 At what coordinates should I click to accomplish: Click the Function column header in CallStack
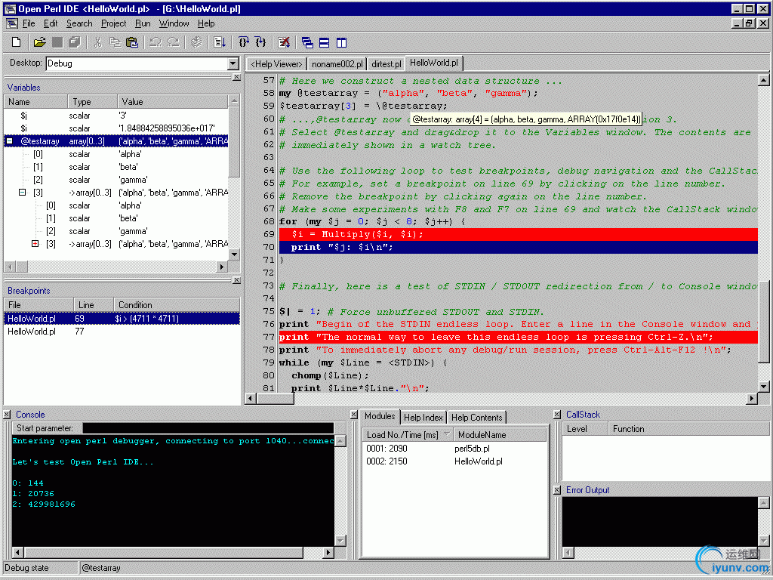coord(688,429)
